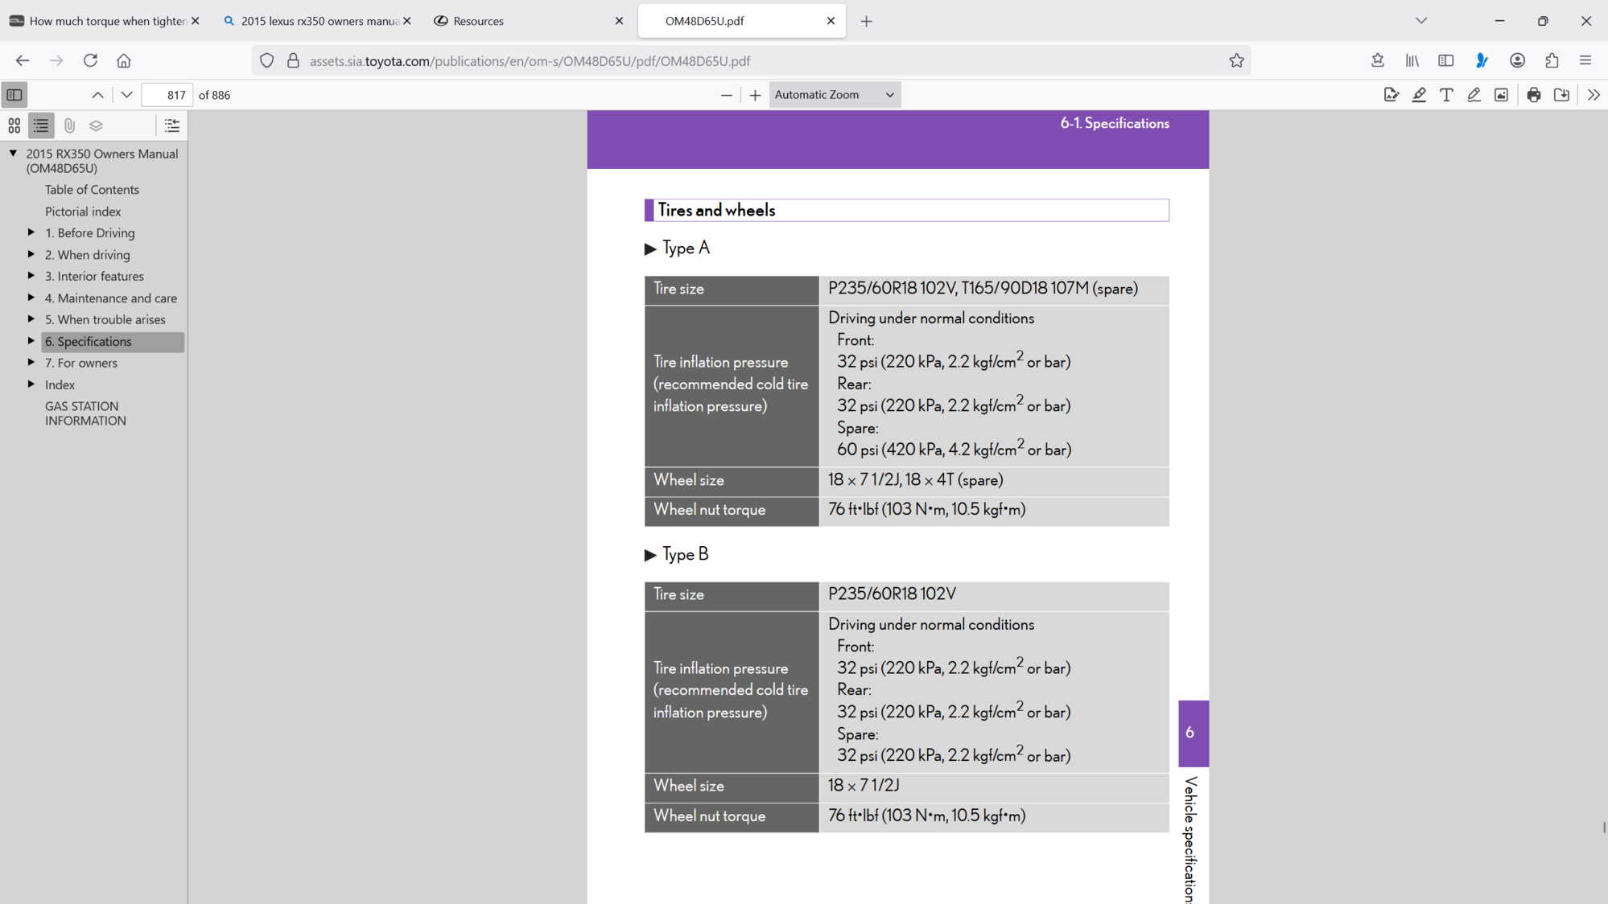This screenshot has height=904, width=1608.
Task: Open the Table of Contents outline entry
Action: [92, 190]
